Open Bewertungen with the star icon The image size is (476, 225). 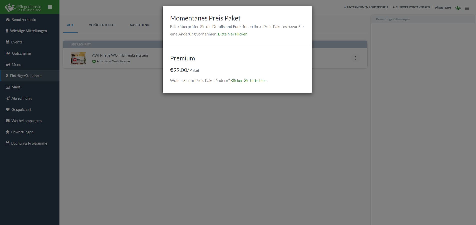point(7,132)
